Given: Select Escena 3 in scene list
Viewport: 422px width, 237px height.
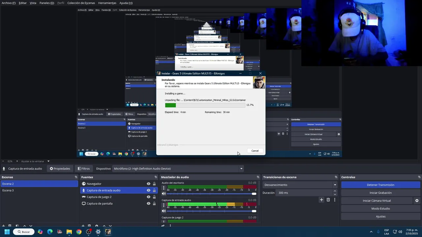Looking at the screenshot, I should tap(39, 190).
